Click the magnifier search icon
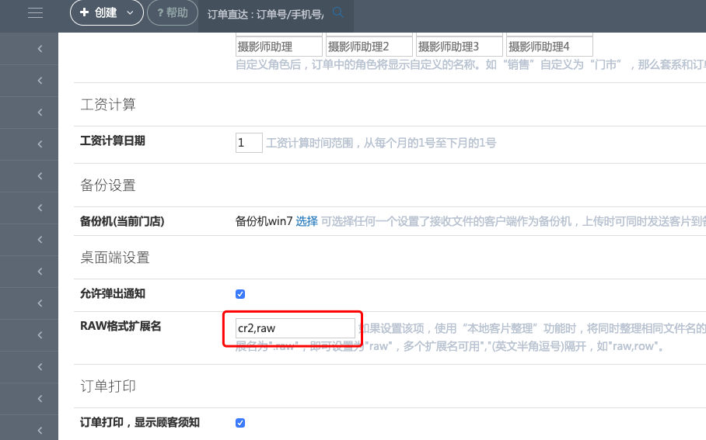706x440 pixels. pos(337,12)
